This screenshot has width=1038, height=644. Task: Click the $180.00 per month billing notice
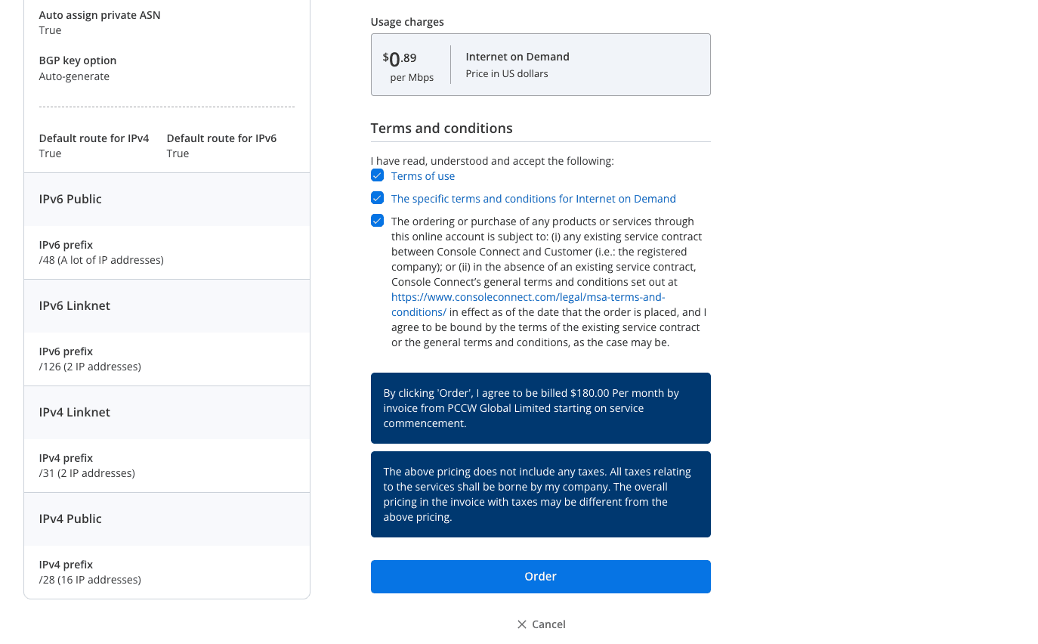(541, 408)
